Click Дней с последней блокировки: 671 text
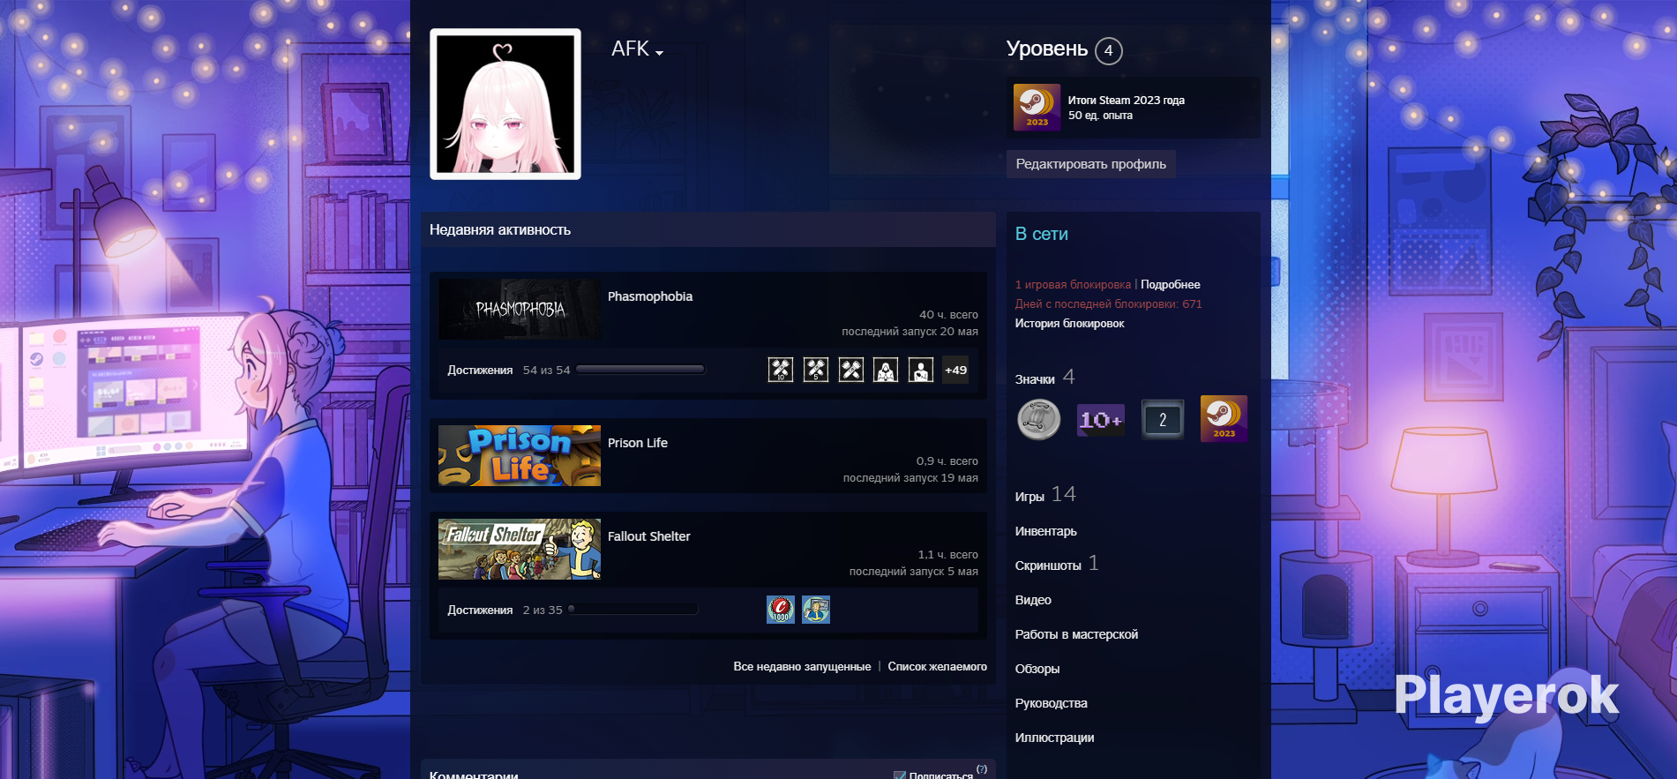The height and width of the screenshot is (779, 1677). point(1109,303)
